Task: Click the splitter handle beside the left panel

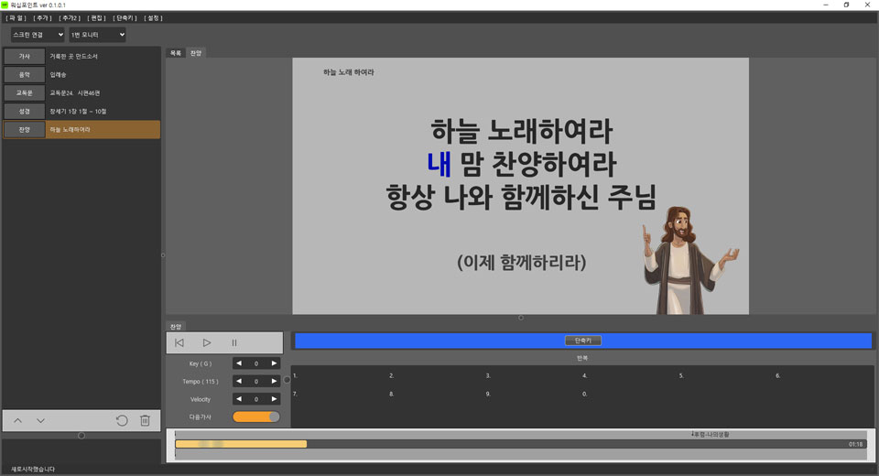Action: 163,255
